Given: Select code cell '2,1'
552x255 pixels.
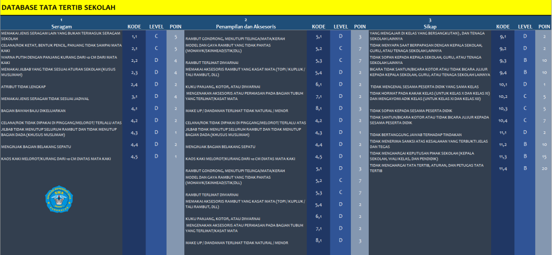Looking at the screenshot, I should [x=134, y=48].
